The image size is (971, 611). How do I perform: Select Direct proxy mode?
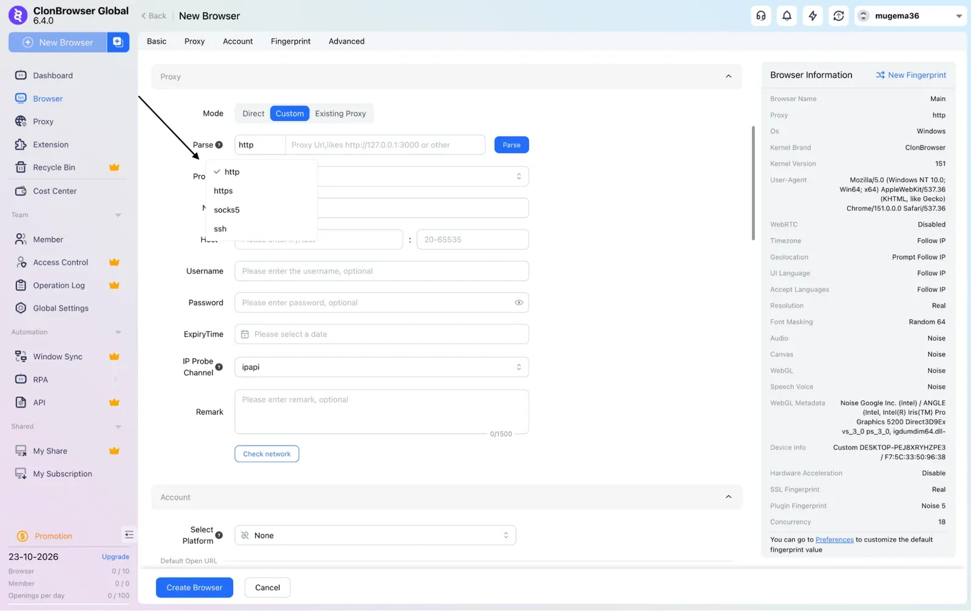(253, 114)
